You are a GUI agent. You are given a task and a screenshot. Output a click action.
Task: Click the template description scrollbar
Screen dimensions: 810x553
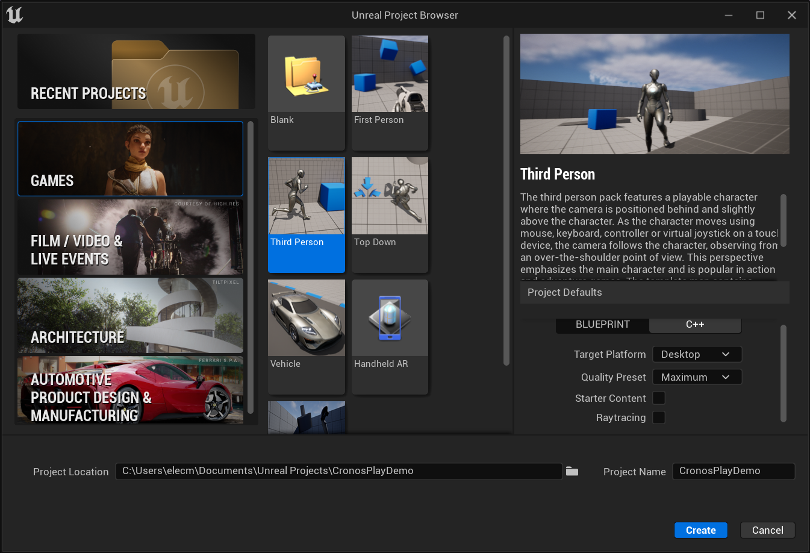(x=783, y=220)
